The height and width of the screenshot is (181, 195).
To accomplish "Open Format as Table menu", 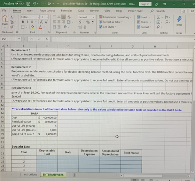I will tap(111, 22).
